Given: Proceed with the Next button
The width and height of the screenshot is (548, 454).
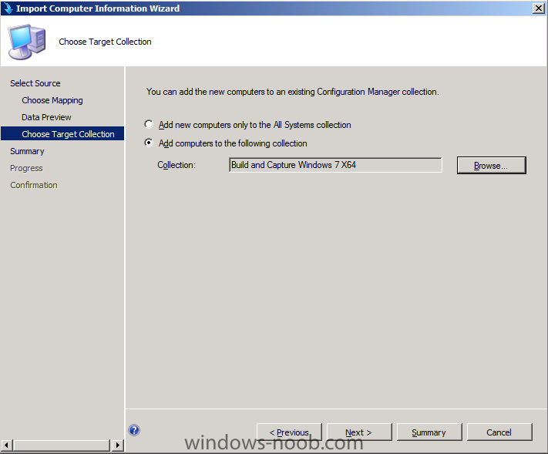Looking at the screenshot, I should point(359,432).
